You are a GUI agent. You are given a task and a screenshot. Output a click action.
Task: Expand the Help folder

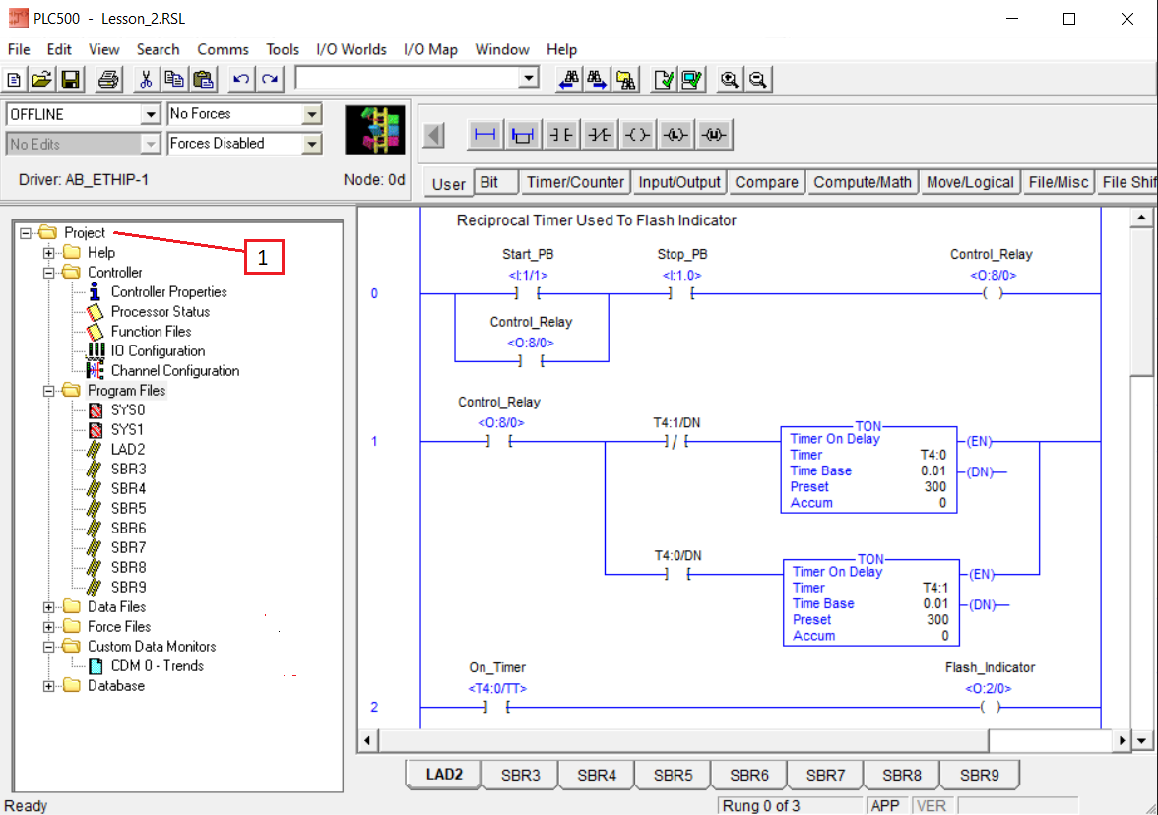[49, 252]
